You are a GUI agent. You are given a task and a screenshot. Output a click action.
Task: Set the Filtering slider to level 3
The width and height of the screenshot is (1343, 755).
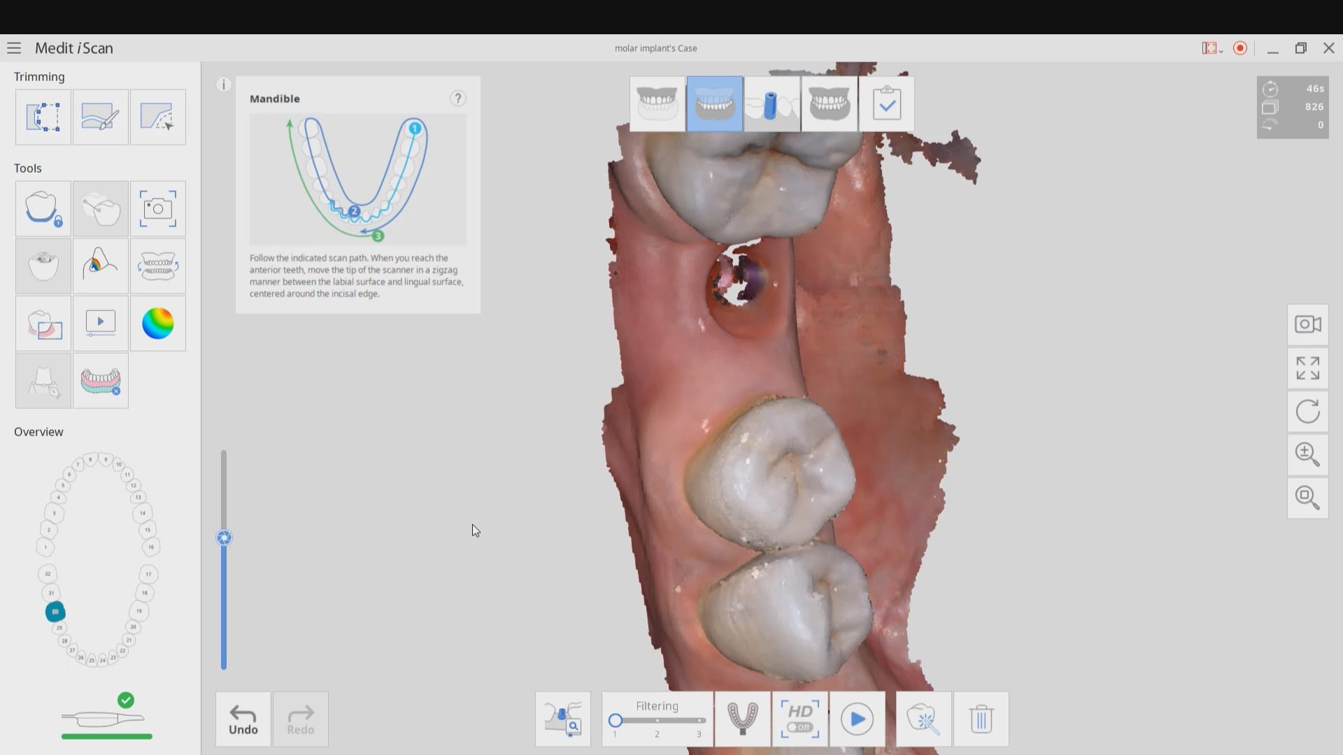(699, 720)
